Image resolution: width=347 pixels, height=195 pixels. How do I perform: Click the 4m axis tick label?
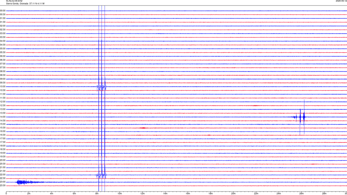[x=52, y=194]
